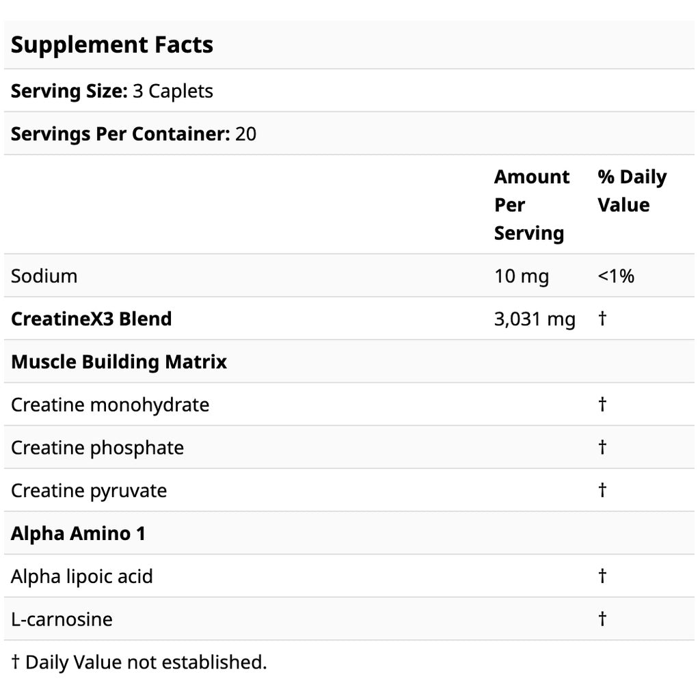
Task: Click the dagger symbol in L-carnosine row
Action: click(x=602, y=619)
